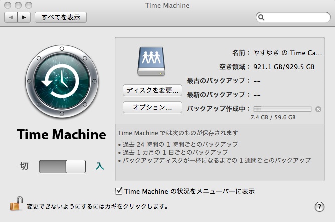Click the すべてを表示 button
The height and width of the screenshot is (222, 335).
click(61, 17)
